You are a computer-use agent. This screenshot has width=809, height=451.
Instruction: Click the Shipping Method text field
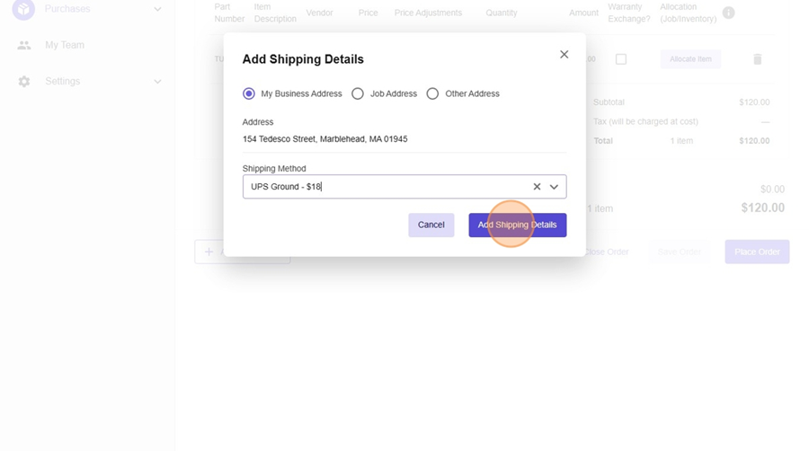pos(387,187)
